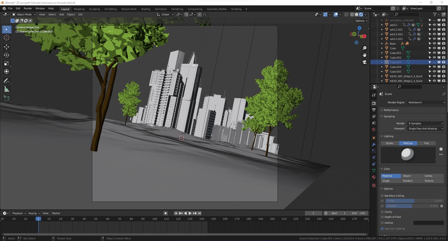This screenshot has height=241, width=448.
Task: Open the Tool settings properties tab
Action: coord(374,95)
